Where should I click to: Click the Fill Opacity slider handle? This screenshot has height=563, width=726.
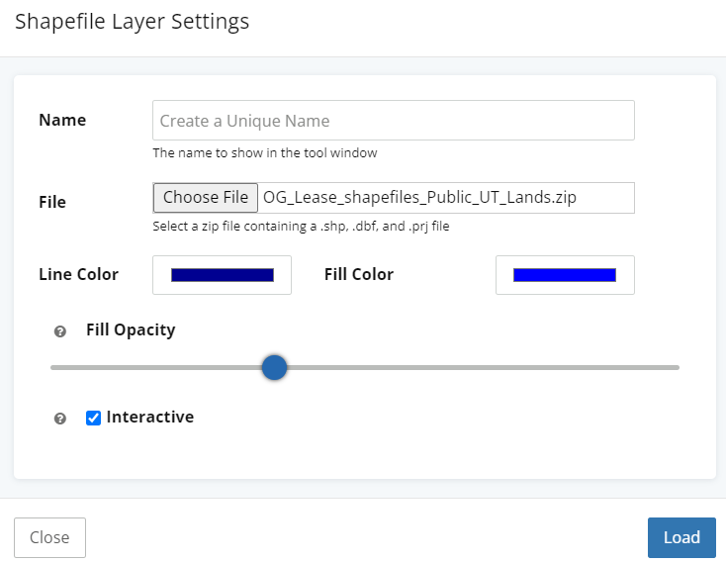coord(274,368)
